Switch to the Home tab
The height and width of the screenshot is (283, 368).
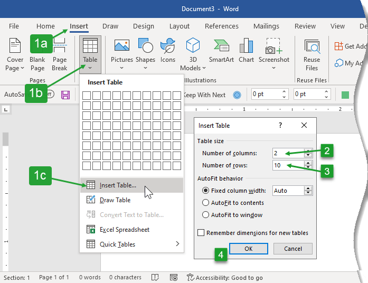[45, 26]
